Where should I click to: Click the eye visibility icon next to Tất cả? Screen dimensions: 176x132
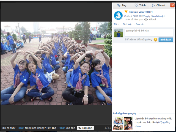point(146,20)
